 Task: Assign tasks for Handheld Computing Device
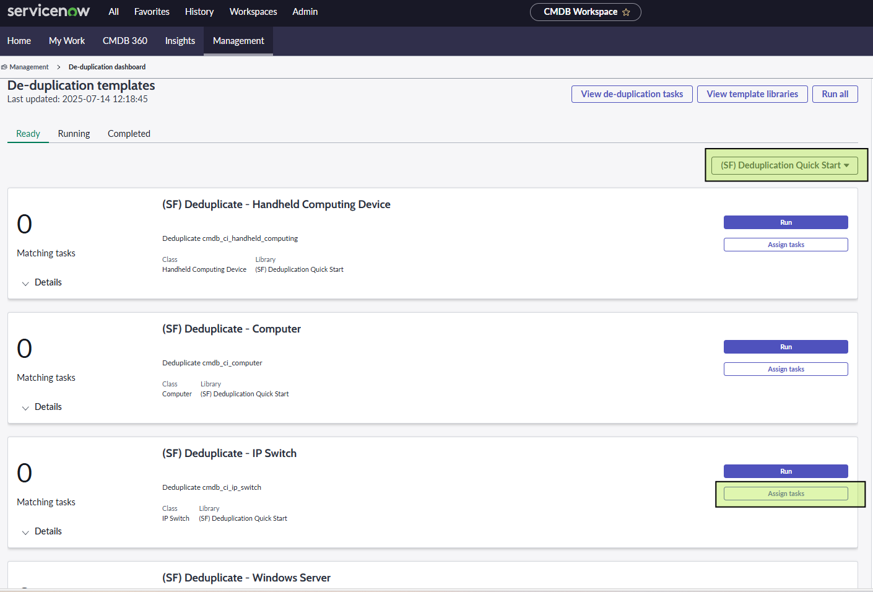pos(786,245)
